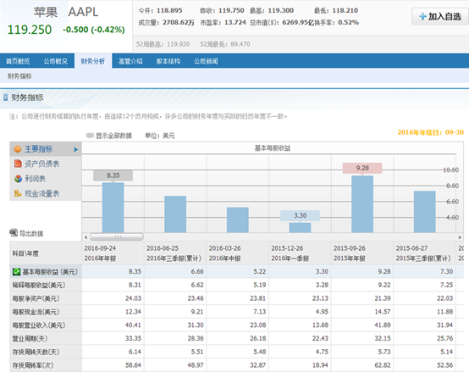This screenshot has height=372, width=469.
Task: Click the 8.35 bar in chart
Action: (113, 208)
